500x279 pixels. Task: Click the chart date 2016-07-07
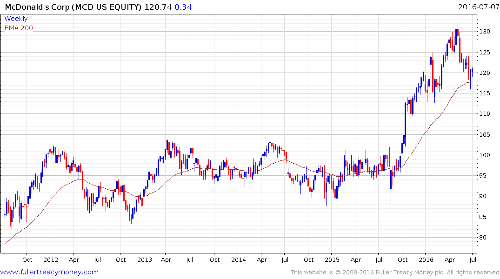pos(478,7)
